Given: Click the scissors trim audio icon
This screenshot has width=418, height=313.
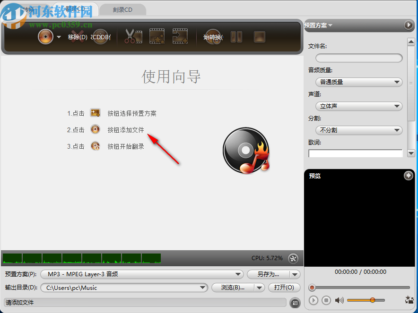Looking at the screenshot, I should click(x=132, y=36).
